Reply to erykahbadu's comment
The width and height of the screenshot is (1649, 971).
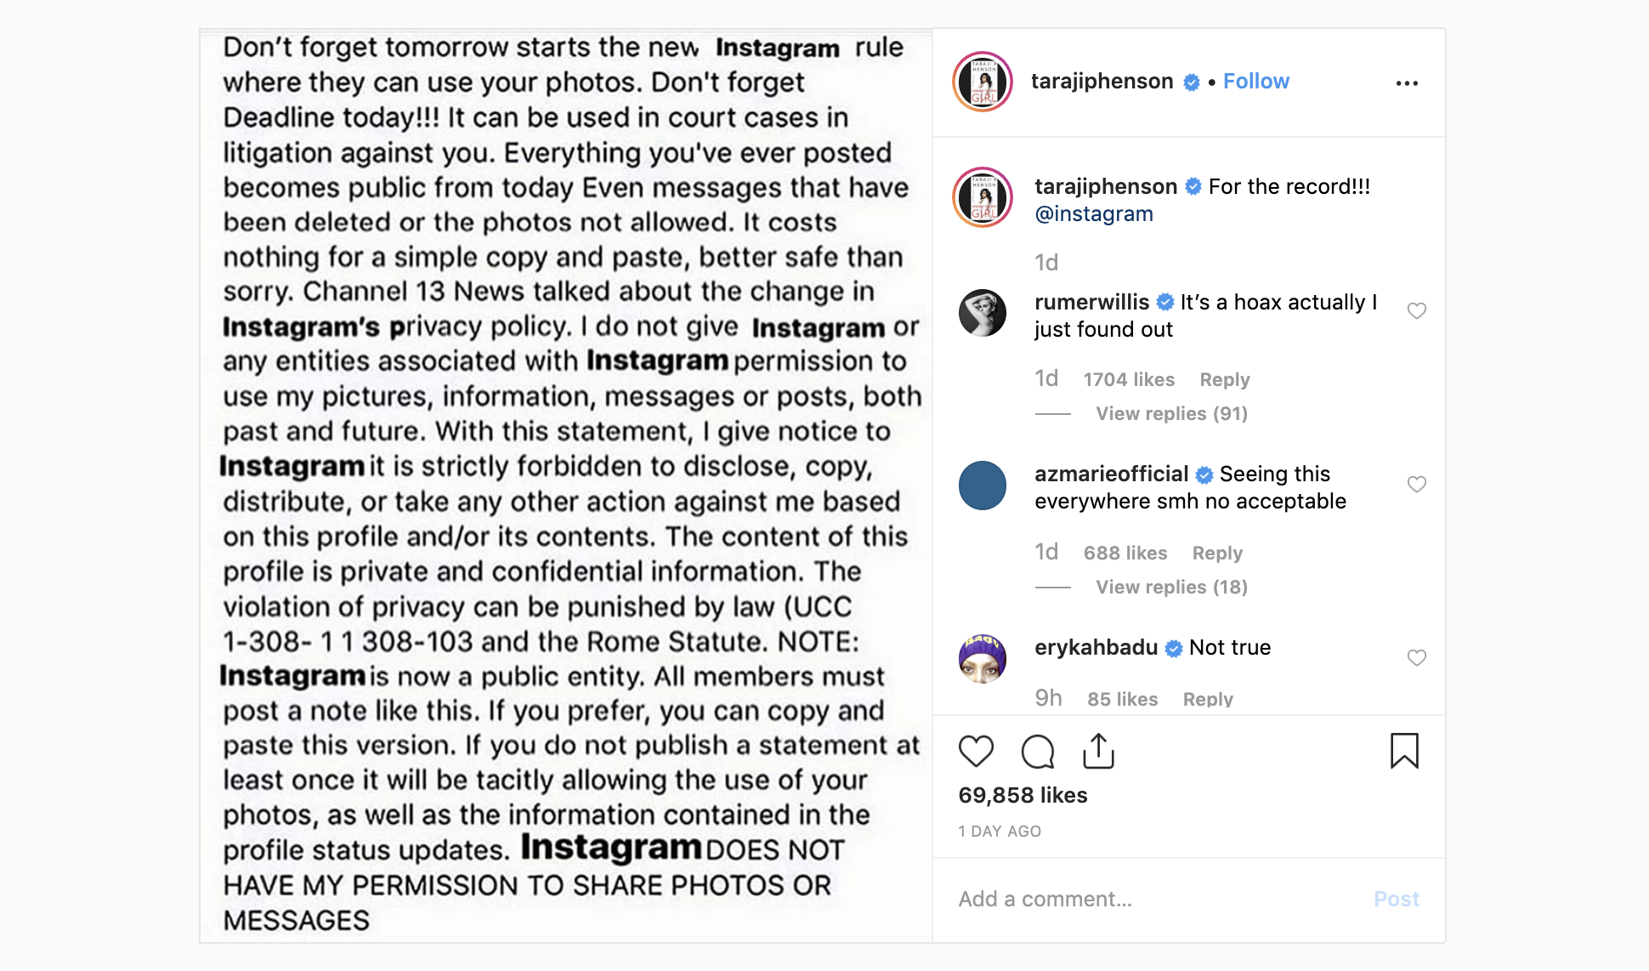pos(1208,699)
